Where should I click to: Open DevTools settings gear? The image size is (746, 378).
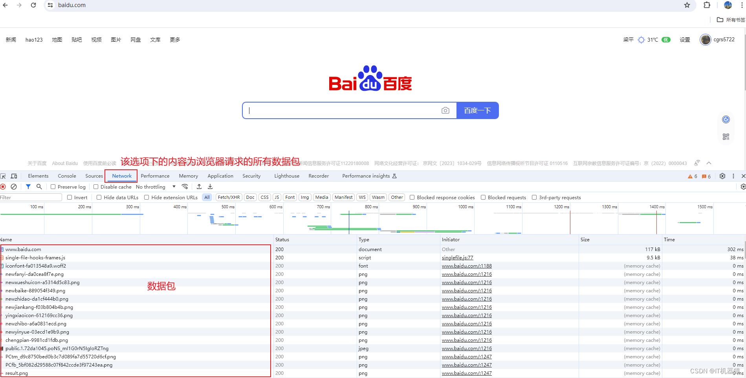point(722,176)
